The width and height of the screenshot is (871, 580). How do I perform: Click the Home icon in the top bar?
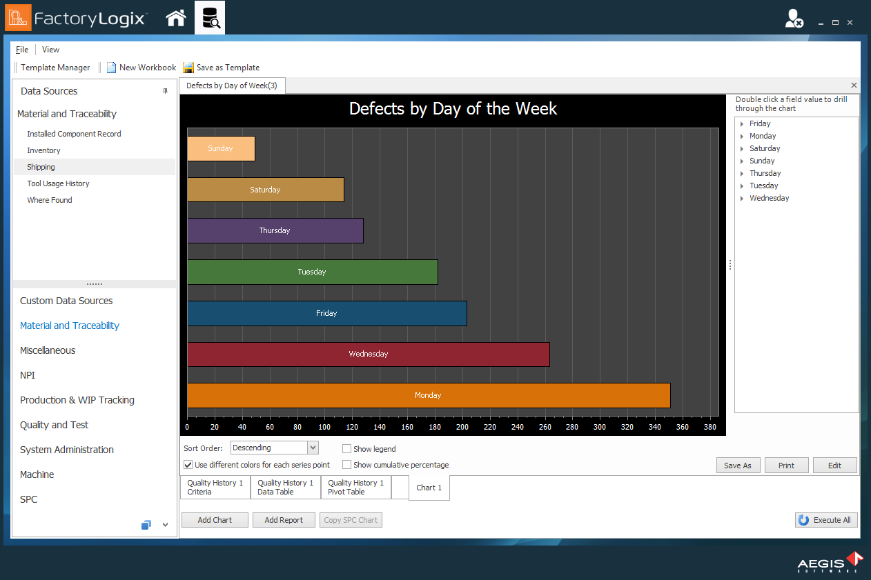(176, 17)
